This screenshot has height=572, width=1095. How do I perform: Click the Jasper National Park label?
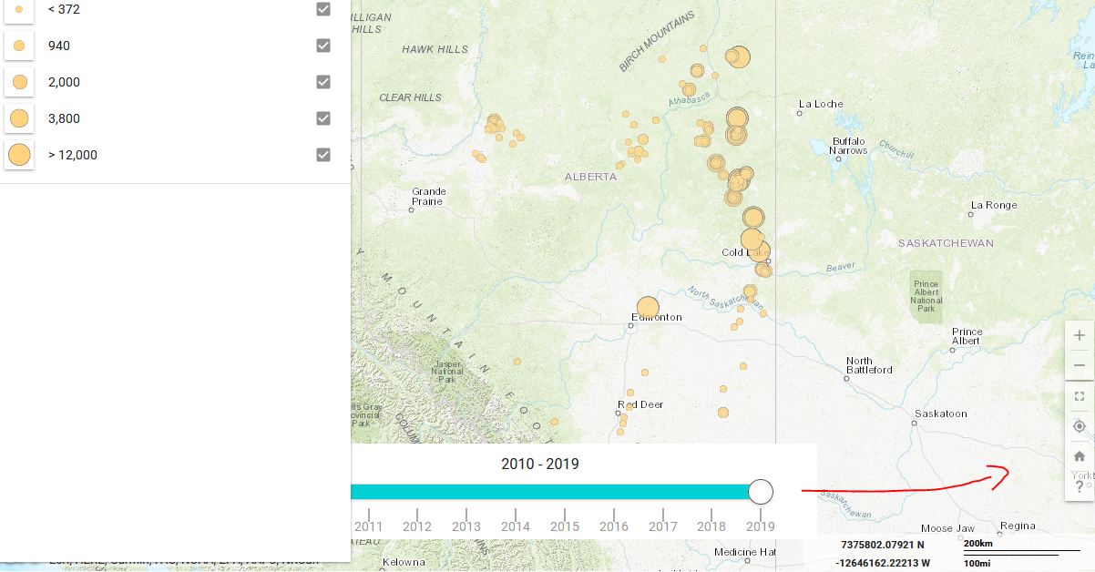(446, 372)
